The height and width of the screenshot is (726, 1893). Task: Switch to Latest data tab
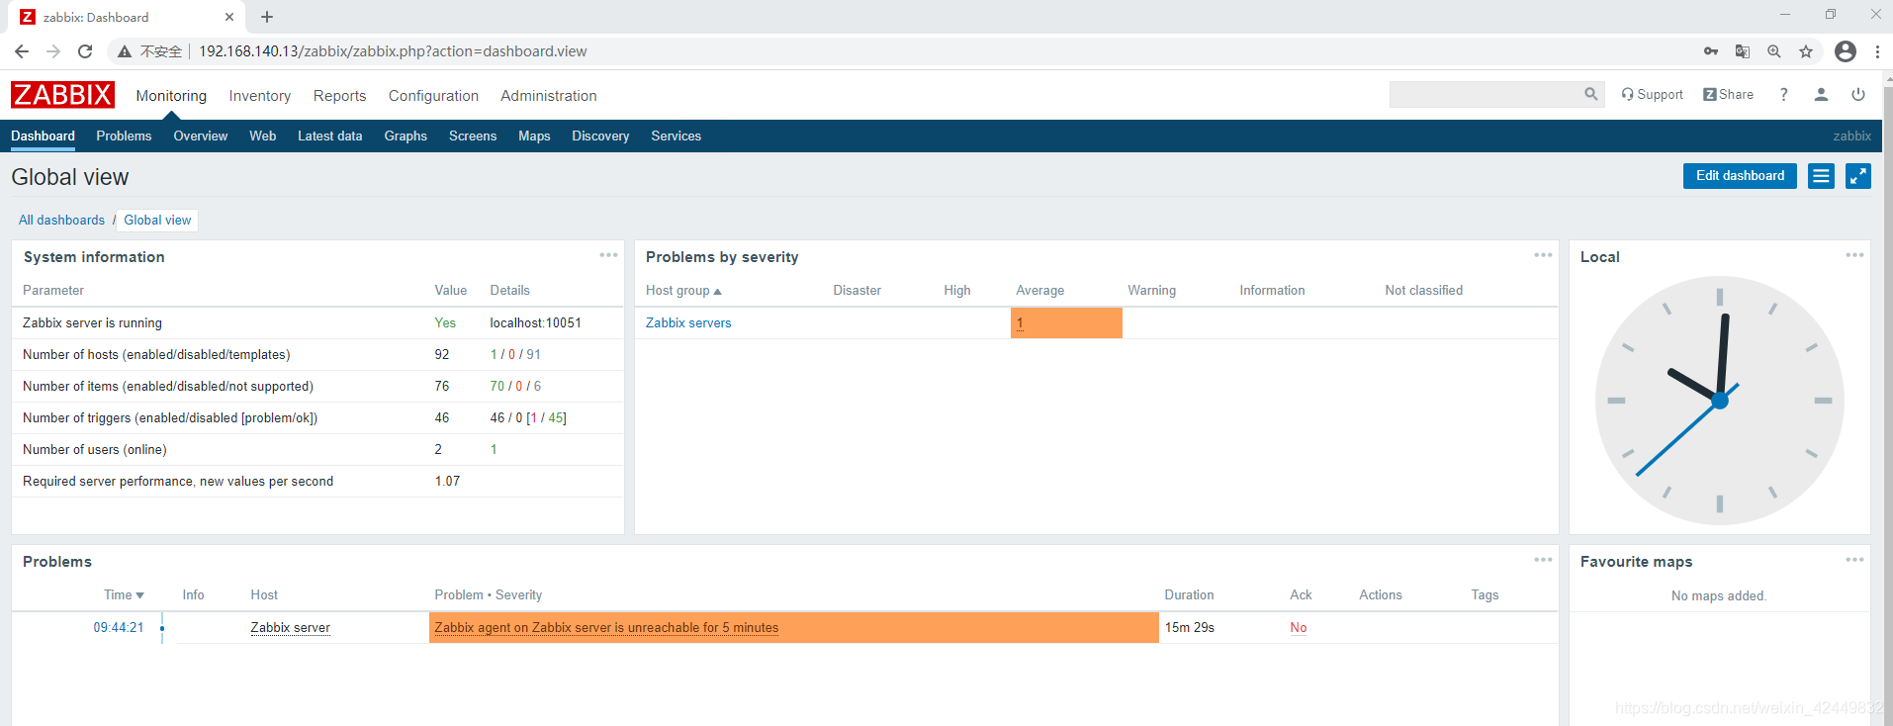330,136
